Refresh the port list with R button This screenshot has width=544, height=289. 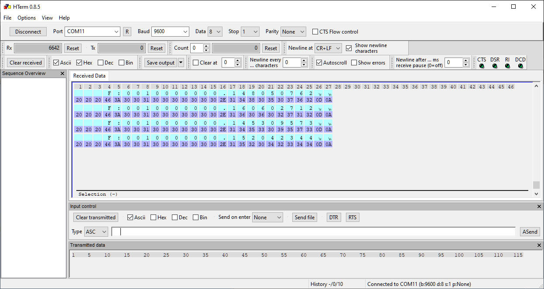(x=127, y=31)
